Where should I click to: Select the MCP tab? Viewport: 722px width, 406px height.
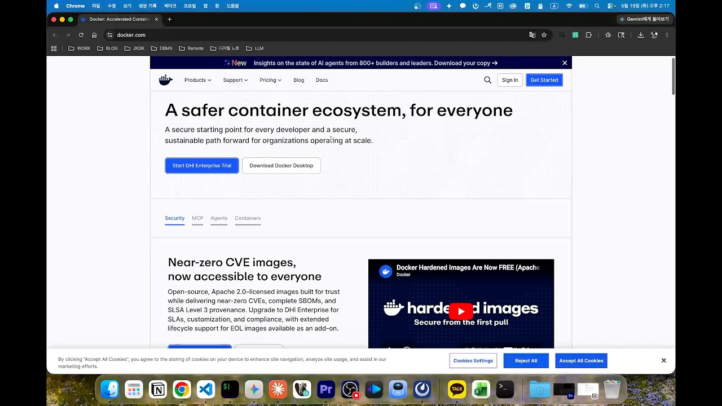(197, 218)
